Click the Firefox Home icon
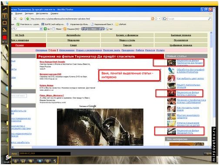The height and width of the screenshot is (165, 219). coord(21,19)
